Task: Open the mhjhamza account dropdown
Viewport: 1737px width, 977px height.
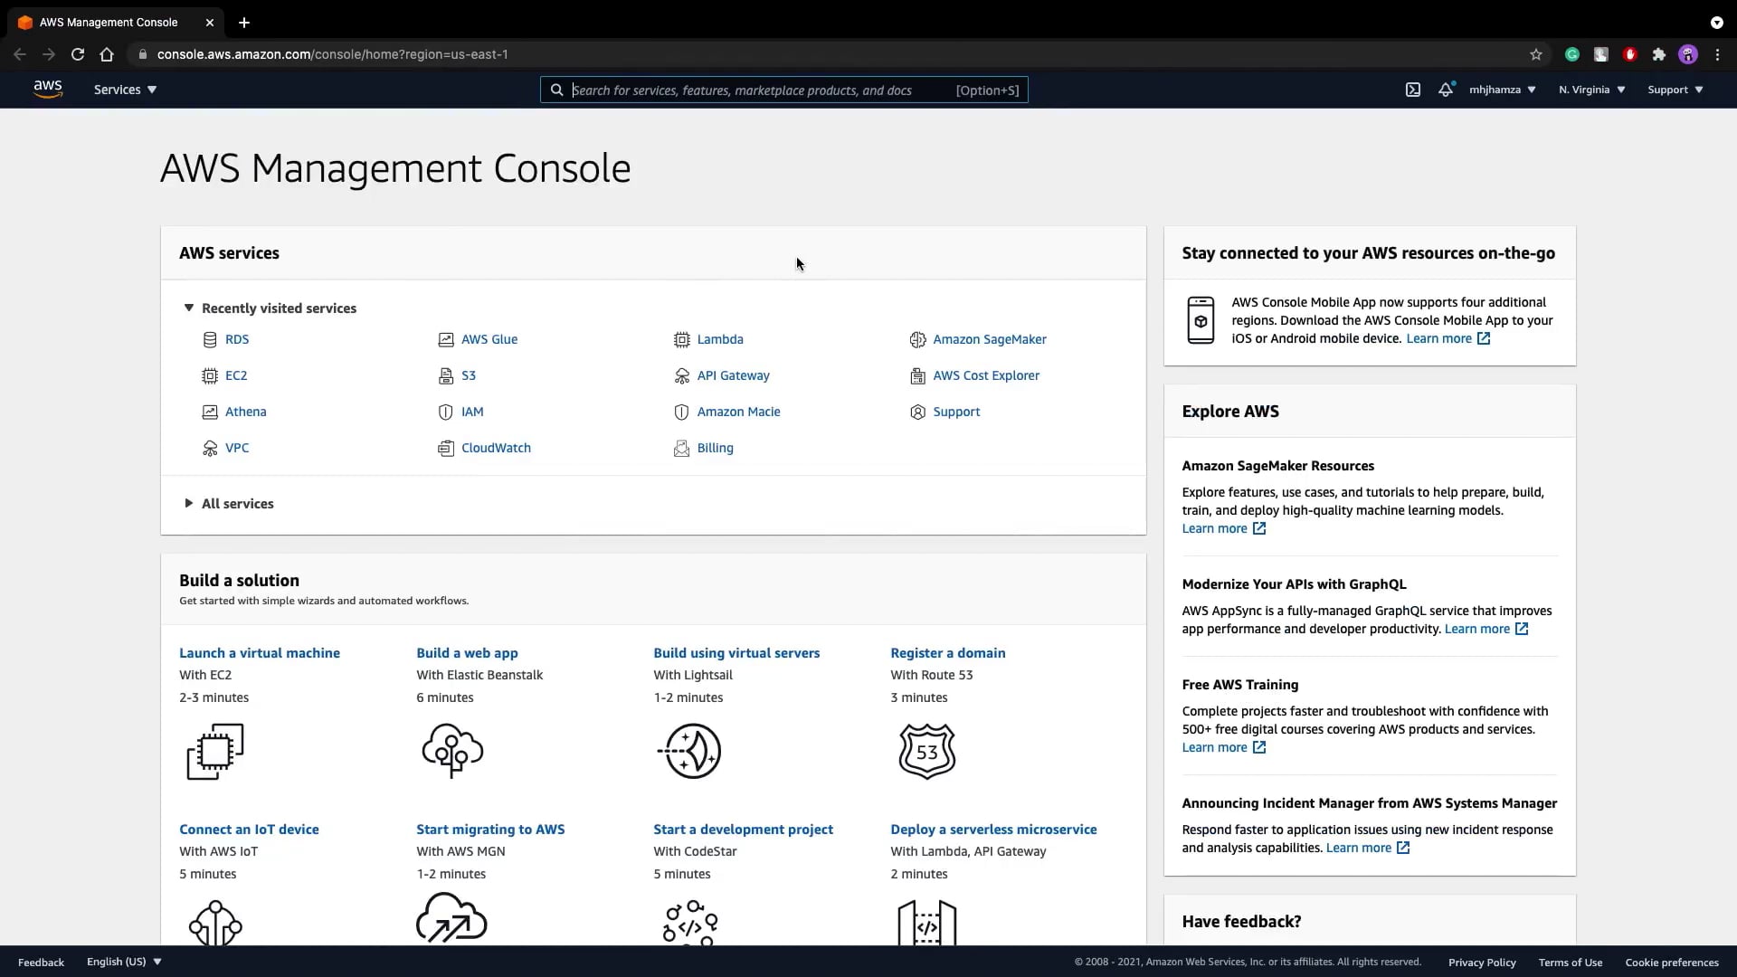Action: tap(1503, 90)
